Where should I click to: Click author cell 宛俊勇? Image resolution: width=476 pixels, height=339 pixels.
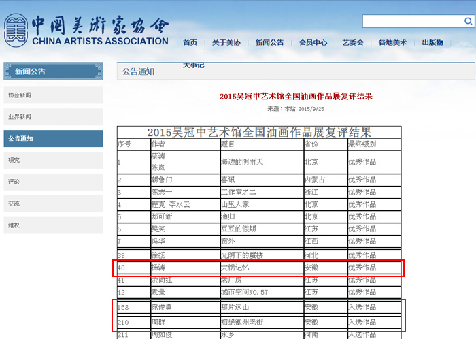(186, 307)
